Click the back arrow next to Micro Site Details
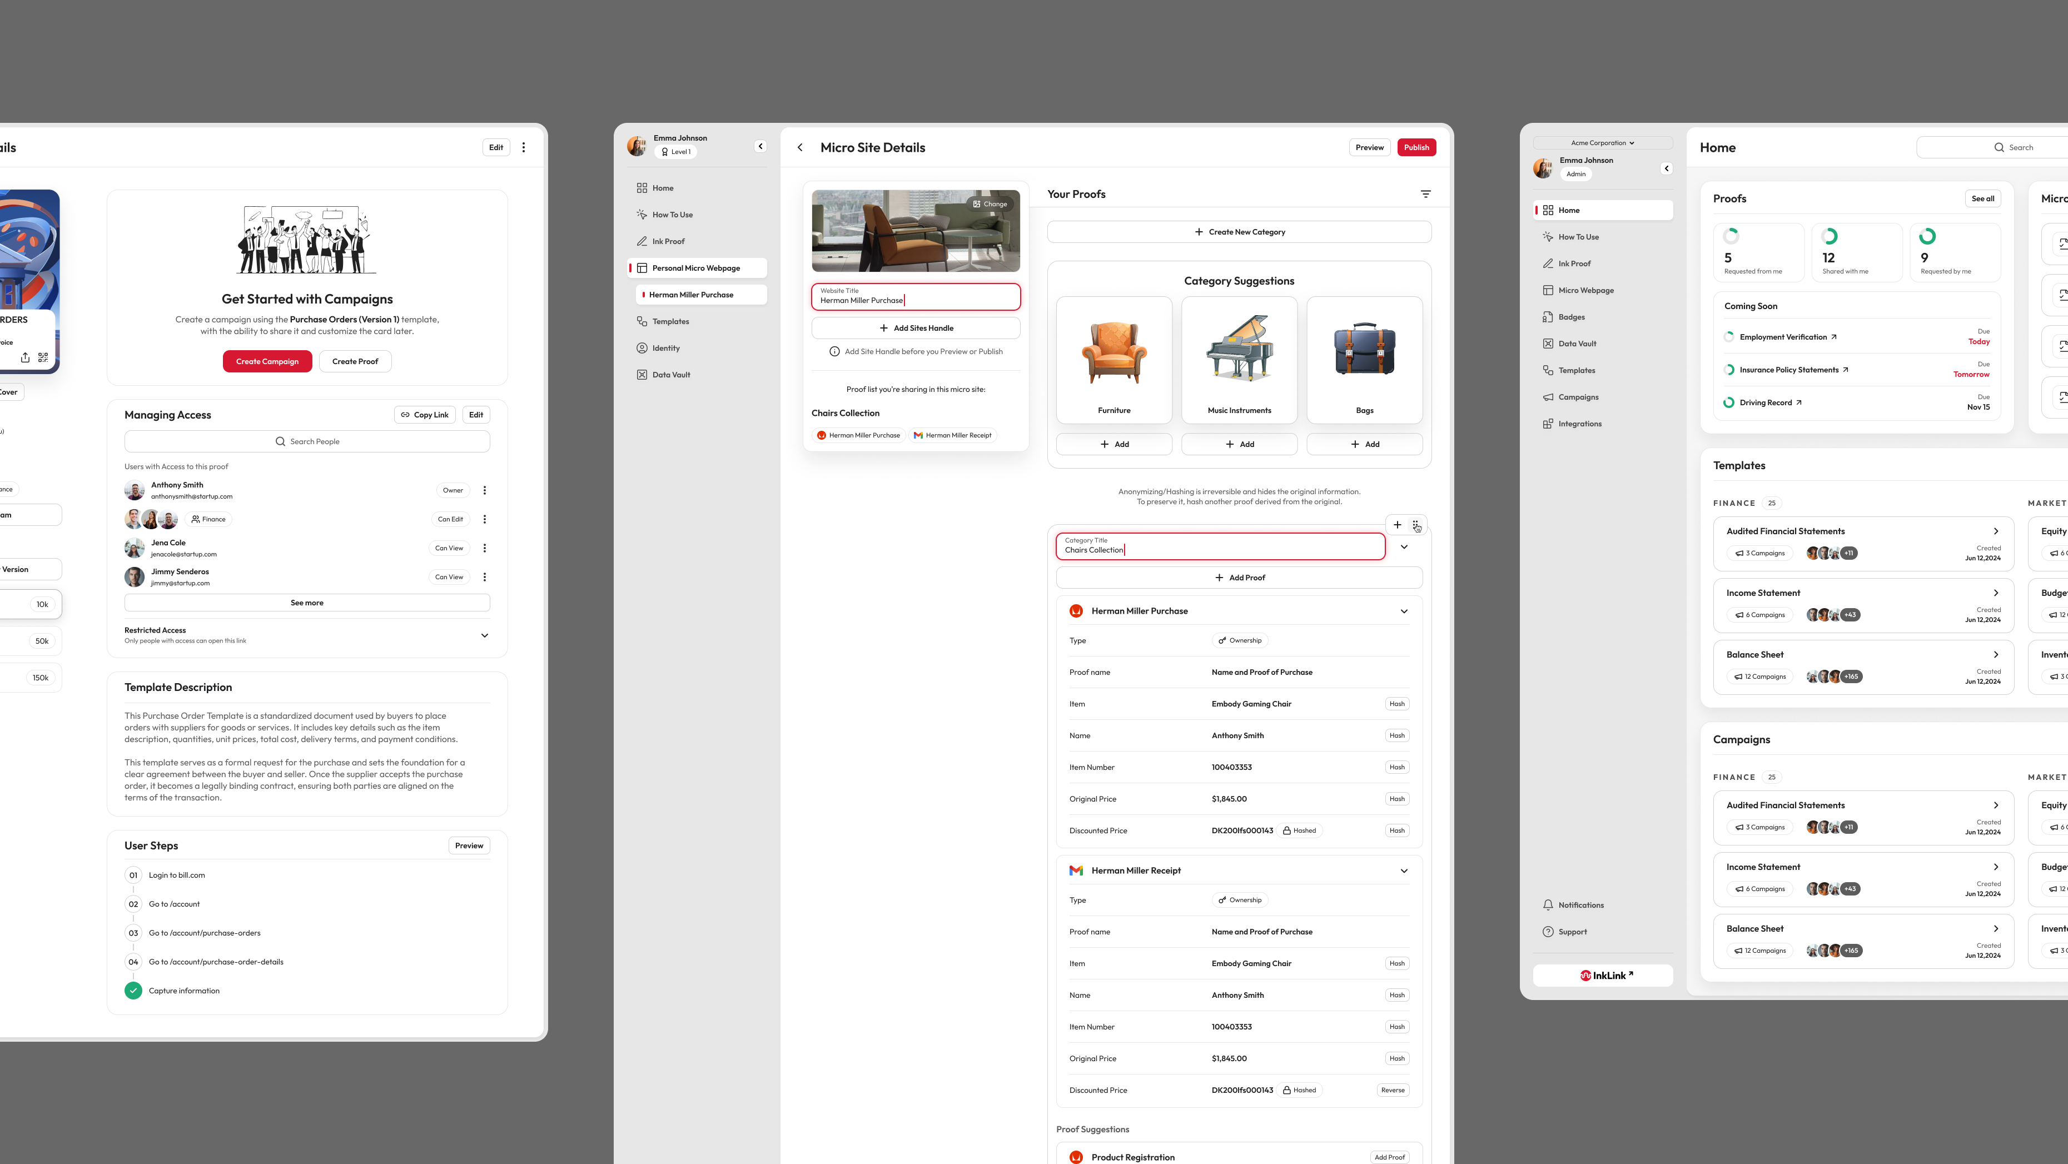The width and height of the screenshot is (2068, 1164). point(799,148)
